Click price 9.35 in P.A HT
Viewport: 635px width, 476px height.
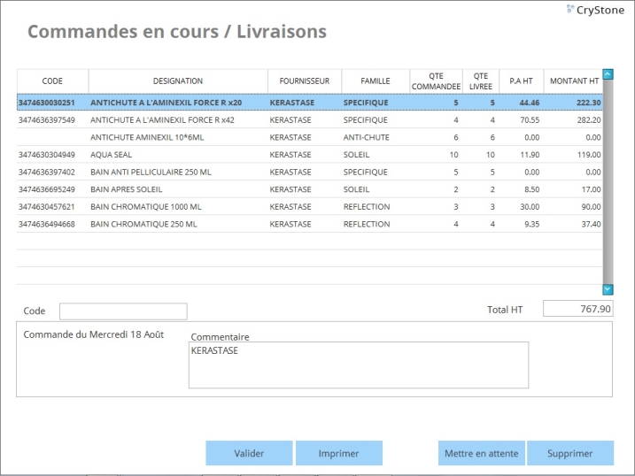532,225
